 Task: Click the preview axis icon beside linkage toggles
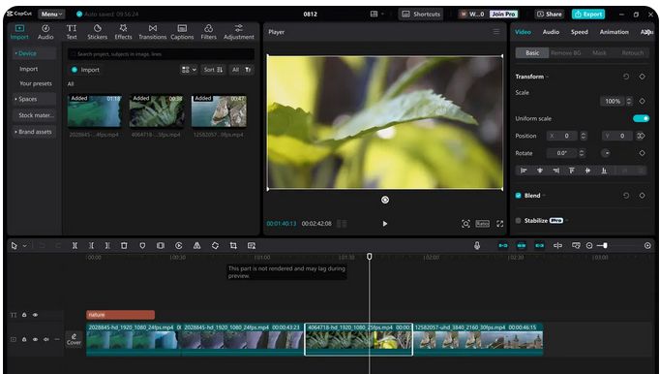point(557,245)
